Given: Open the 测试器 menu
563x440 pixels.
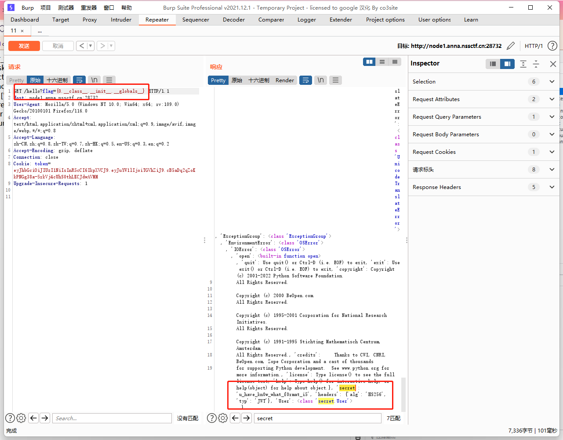Looking at the screenshot, I should coord(66,7).
